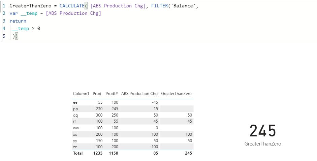Click the '__temp > 0' expression on line 4
Screen dimensions: 317x161
26,29
